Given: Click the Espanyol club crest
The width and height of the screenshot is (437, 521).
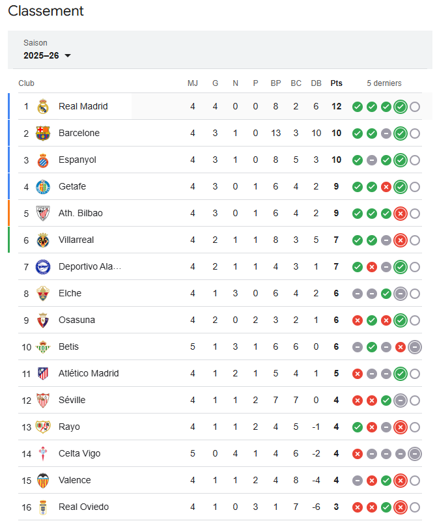Looking at the screenshot, I should click(x=43, y=160).
